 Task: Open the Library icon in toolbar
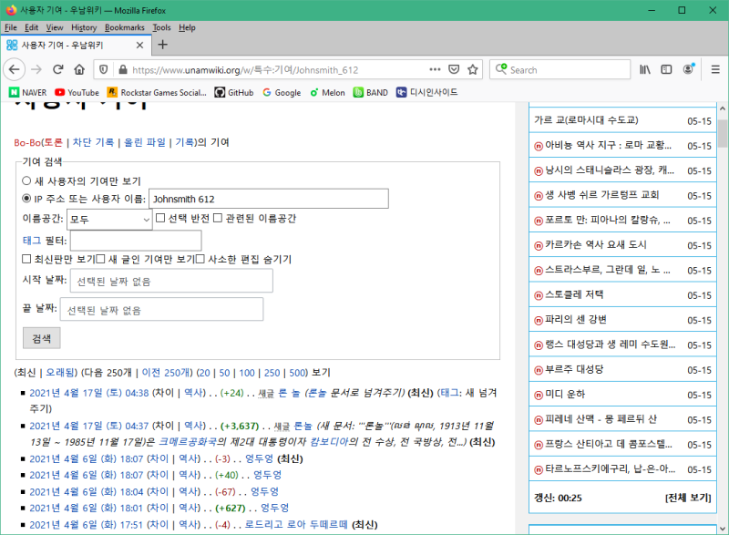645,69
